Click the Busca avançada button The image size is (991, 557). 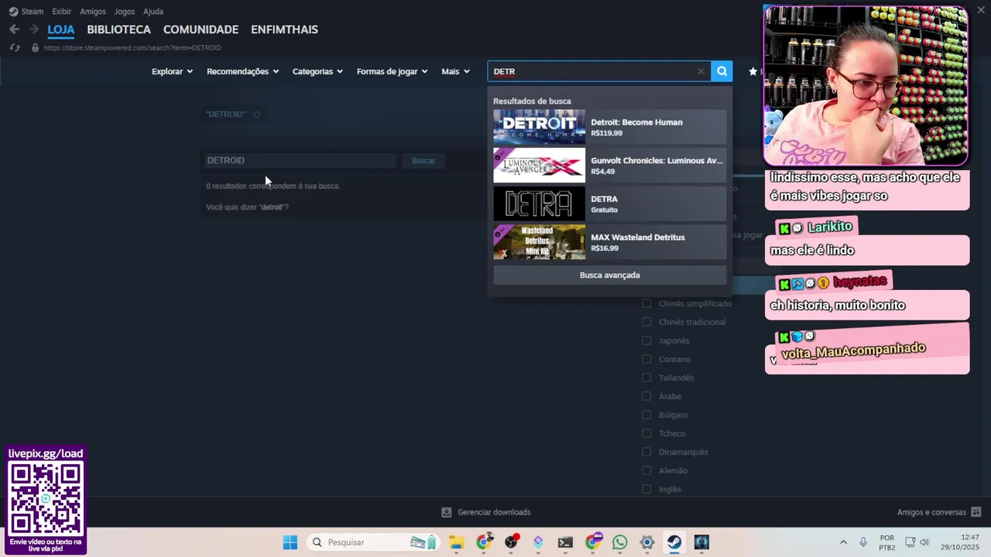(x=610, y=275)
